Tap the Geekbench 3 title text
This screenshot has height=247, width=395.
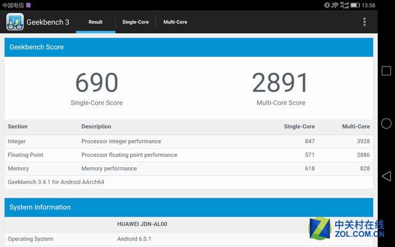pyautogui.click(x=48, y=22)
